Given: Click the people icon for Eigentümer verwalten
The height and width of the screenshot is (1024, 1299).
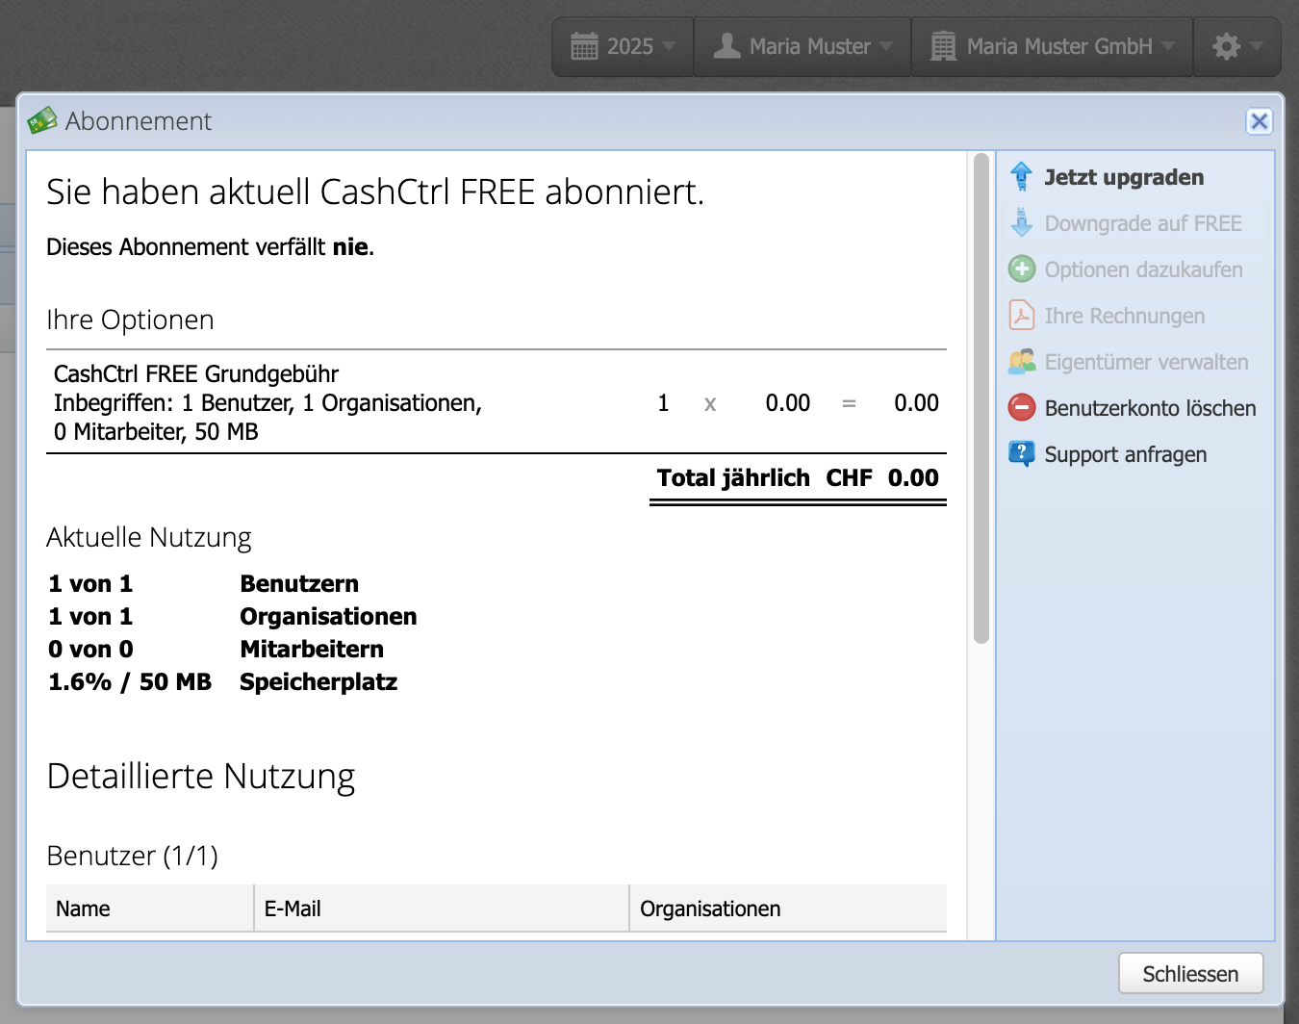Looking at the screenshot, I should [1022, 361].
